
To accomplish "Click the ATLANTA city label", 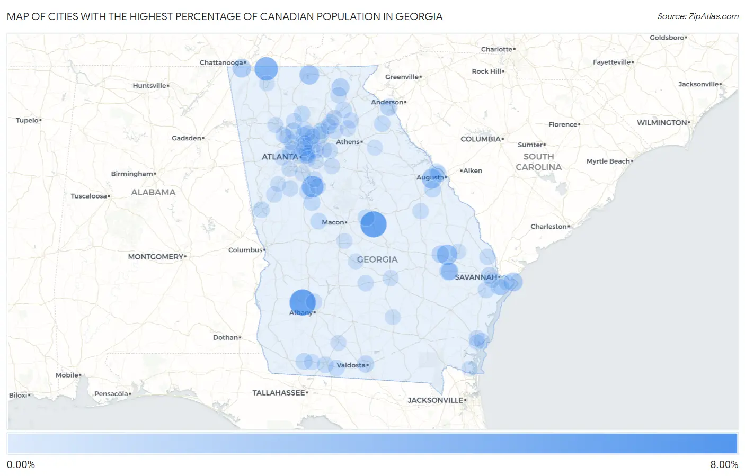I will point(280,157).
